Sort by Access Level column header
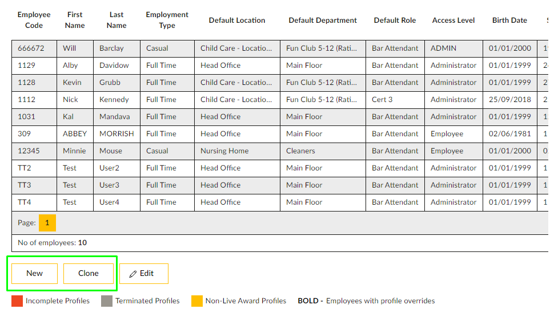Viewport: 558px width, 317px height. click(453, 21)
